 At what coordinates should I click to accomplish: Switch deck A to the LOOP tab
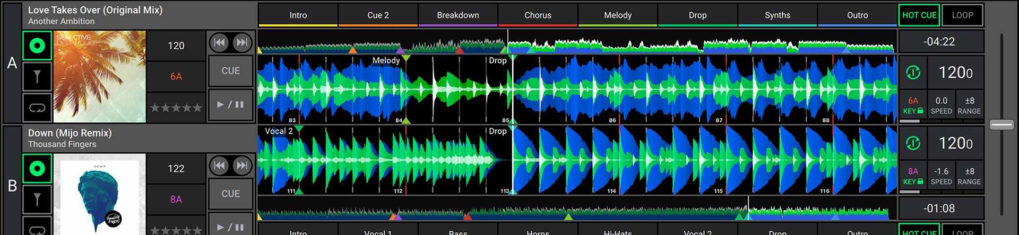click(x=962, y=15)
